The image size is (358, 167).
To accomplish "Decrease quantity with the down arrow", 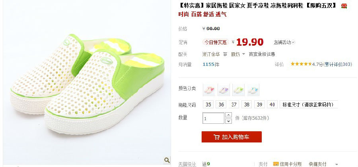I will point(228,121).
